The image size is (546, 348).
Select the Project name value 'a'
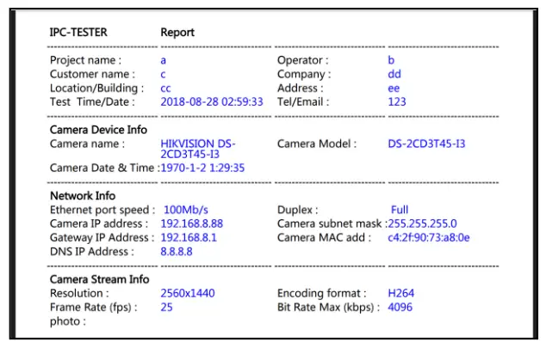point(164,61)
